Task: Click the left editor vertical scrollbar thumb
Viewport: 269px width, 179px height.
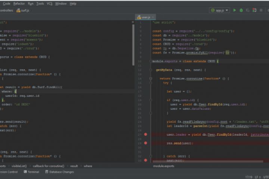Action: coord(133,45)
